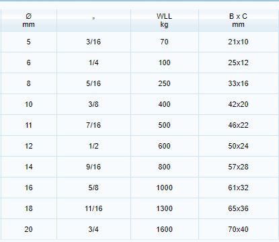
Task: Select the 16 mm diameter cell
Action: click(x=28, y=188)
